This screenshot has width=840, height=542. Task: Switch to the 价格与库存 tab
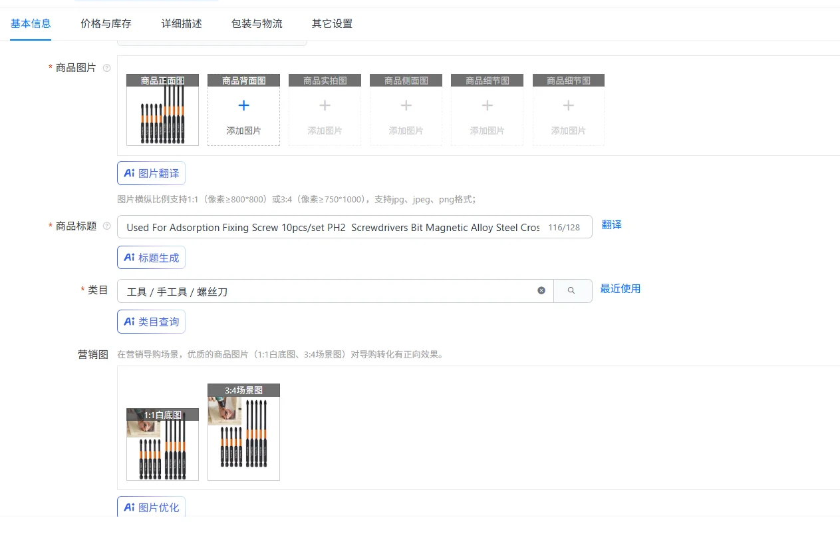[x=106, y=24]
